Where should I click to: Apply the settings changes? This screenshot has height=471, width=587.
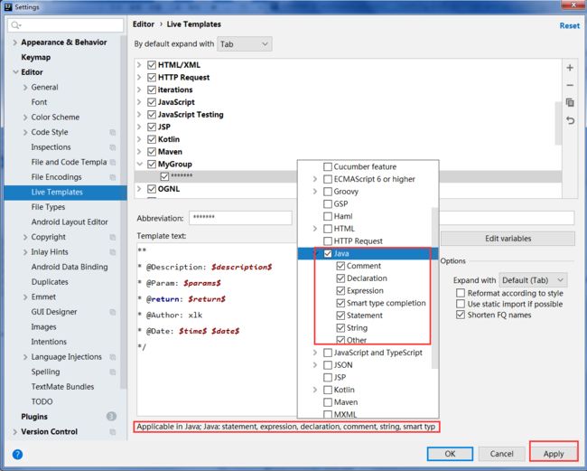pyautogui.click(x=554, y=454)
